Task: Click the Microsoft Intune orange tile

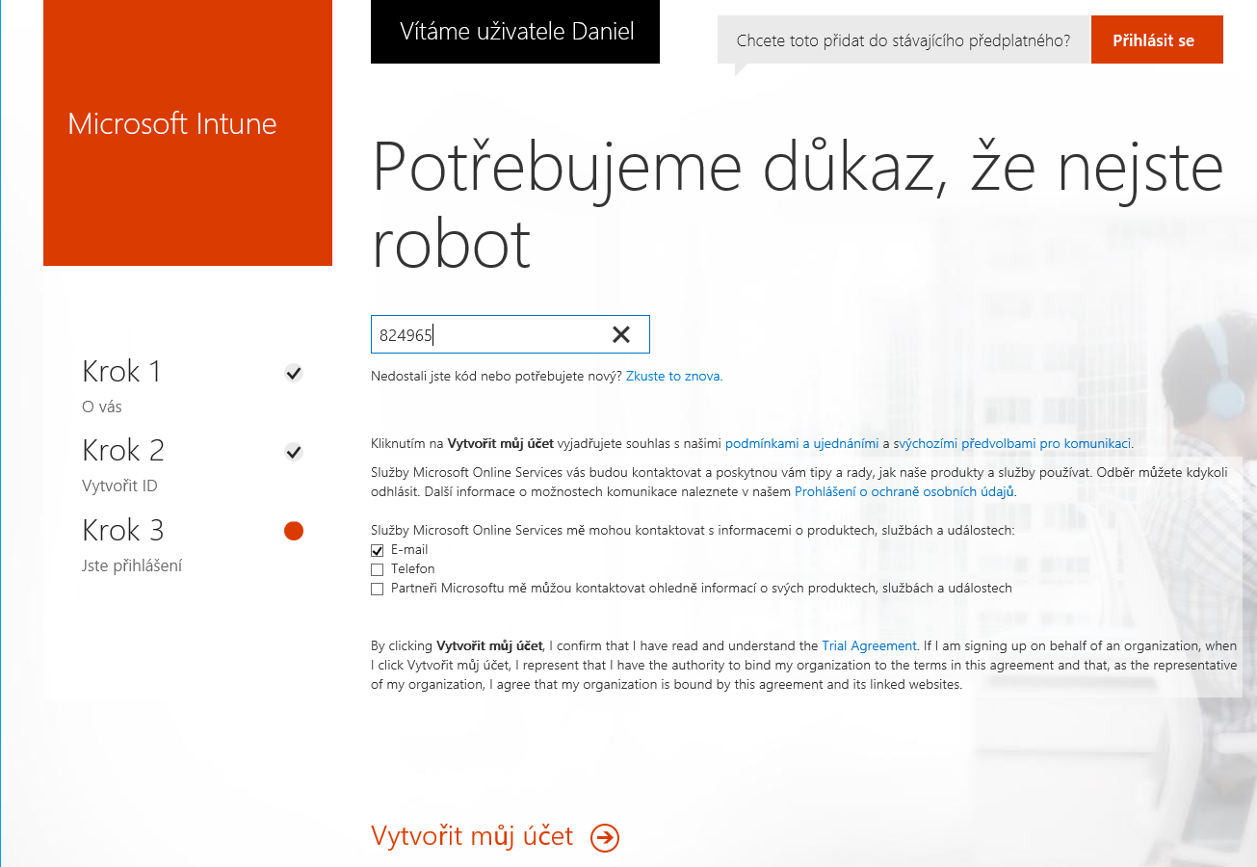Action: (188, 133)
